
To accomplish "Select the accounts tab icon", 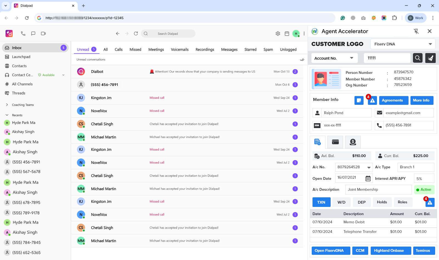I will coord(317,142).
